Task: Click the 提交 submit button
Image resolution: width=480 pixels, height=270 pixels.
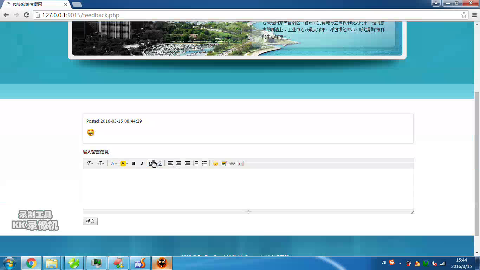Action: (x=90, y=221)
